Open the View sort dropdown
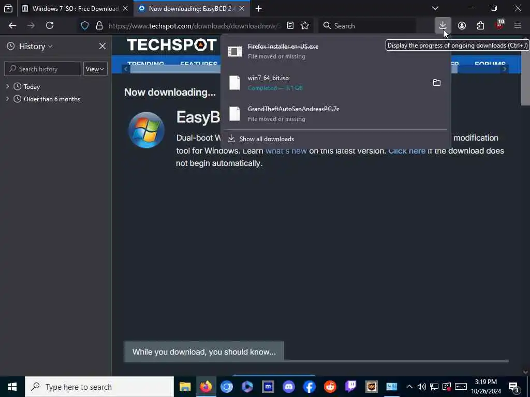 (95, 69)
